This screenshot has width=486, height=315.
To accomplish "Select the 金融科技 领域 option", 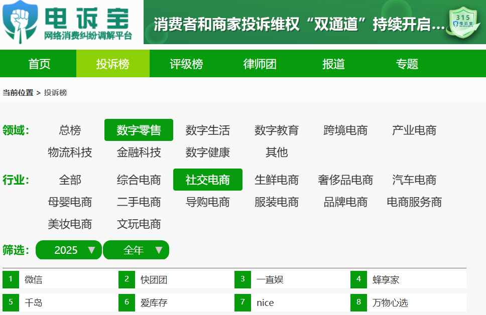I will [x=140, y=152].
